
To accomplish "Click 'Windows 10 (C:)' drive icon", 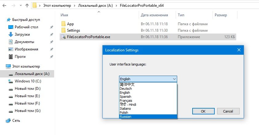I will point(10,81).
